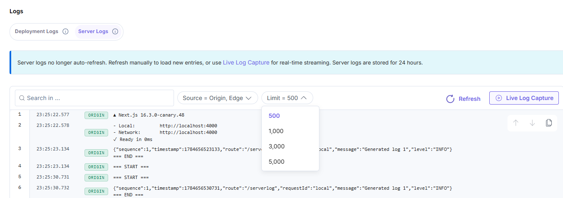Click the timestamp 23:25:30.731

53,177
